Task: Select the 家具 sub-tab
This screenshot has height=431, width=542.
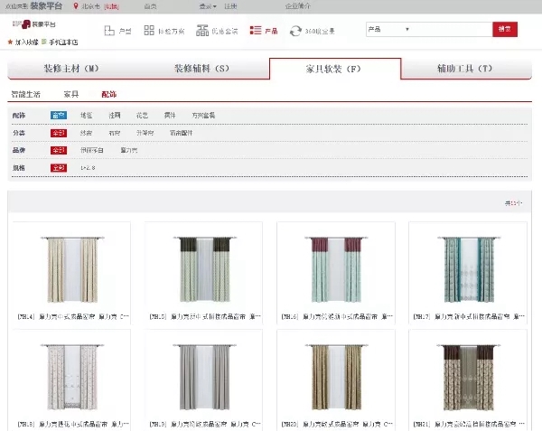Action: coord(71,94)
